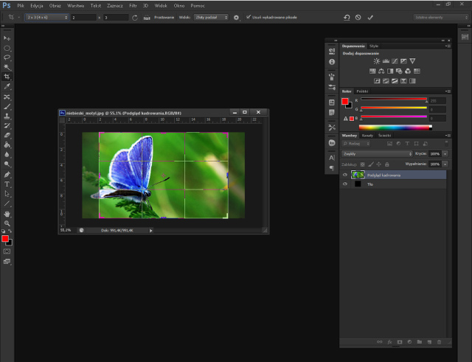472x362 pixels.
Task: Select the Blur tool
Action: tap(7, 155)
